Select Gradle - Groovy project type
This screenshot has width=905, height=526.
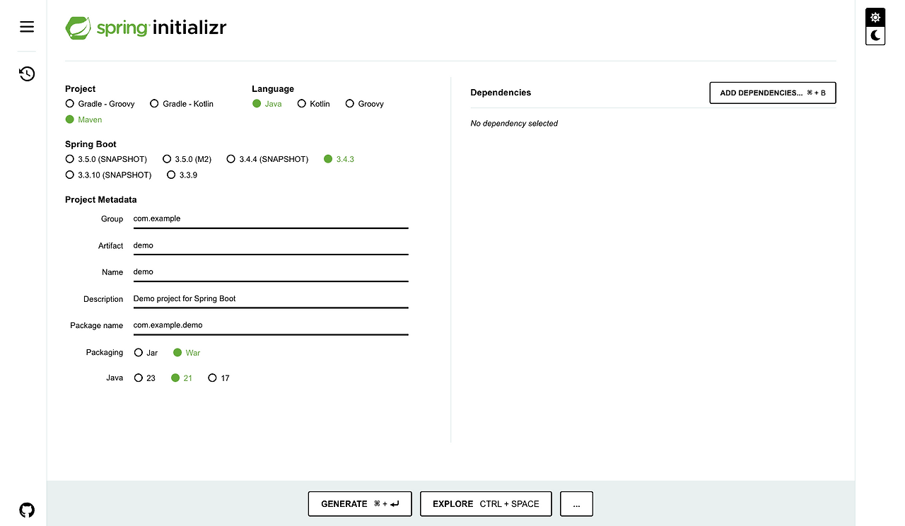[x=100, y=104]
